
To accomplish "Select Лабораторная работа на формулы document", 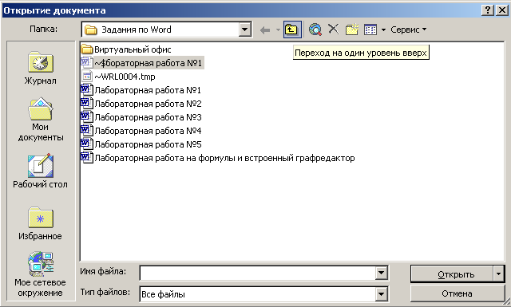I will (x=218, y=158).
